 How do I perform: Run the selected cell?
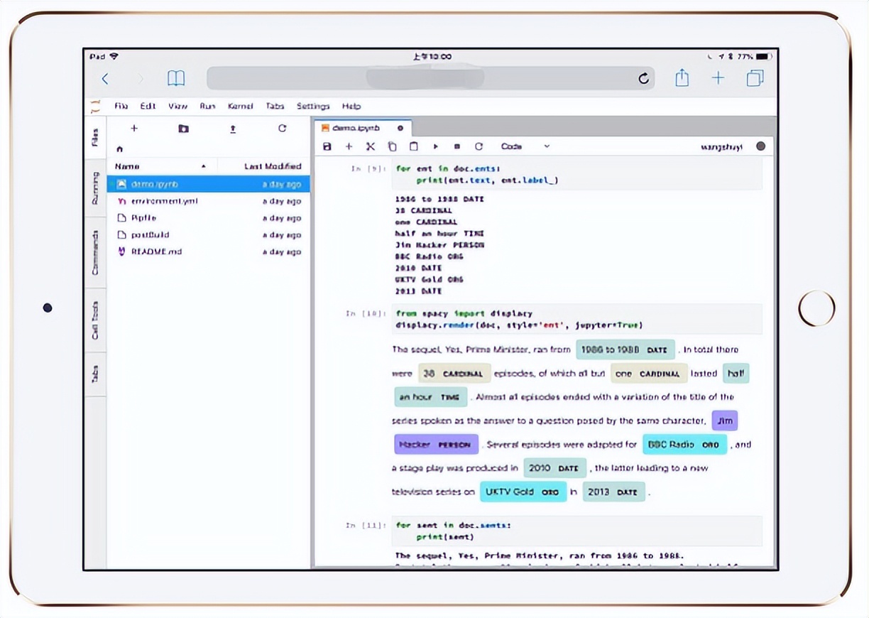click(x=436, y=146)
